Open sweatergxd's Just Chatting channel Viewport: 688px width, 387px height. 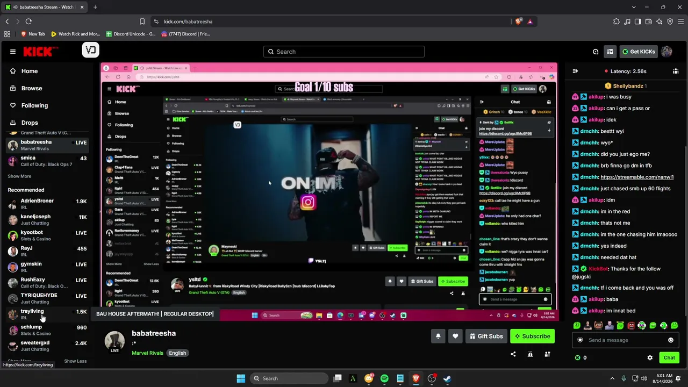[47, 346]
